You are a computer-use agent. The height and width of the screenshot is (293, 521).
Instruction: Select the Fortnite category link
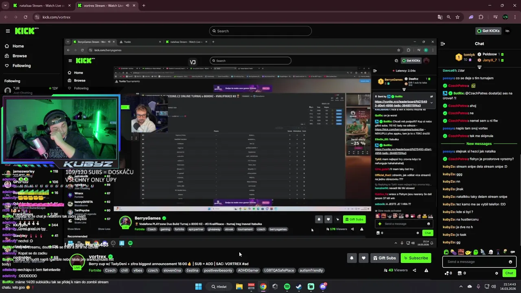pyautogui.click(x=95, y=270)
